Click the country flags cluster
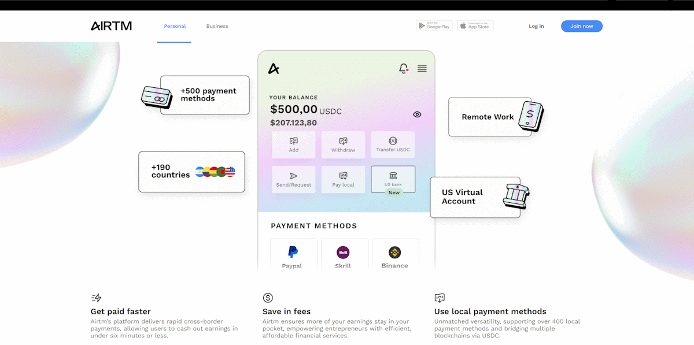Image resolution: width=694 pixels, height=345 pixels. [x=215, y=172]
